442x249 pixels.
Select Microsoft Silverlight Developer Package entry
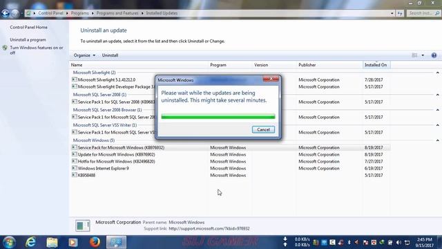[x=117, y=86]
